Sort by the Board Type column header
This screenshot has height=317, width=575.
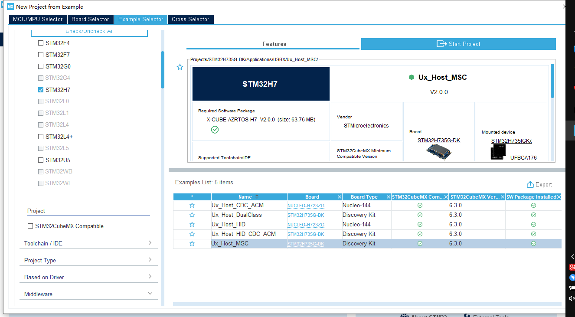pyautogui.click(x=364, y=197)
